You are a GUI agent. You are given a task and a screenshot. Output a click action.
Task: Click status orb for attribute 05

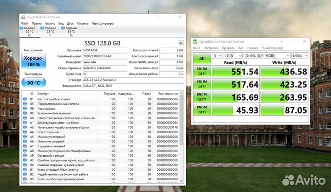(25, 104)
